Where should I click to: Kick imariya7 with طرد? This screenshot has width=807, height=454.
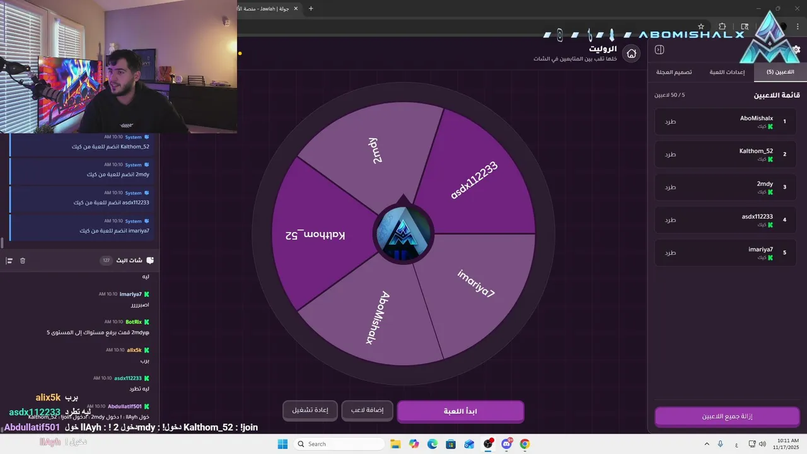point(670,252)
